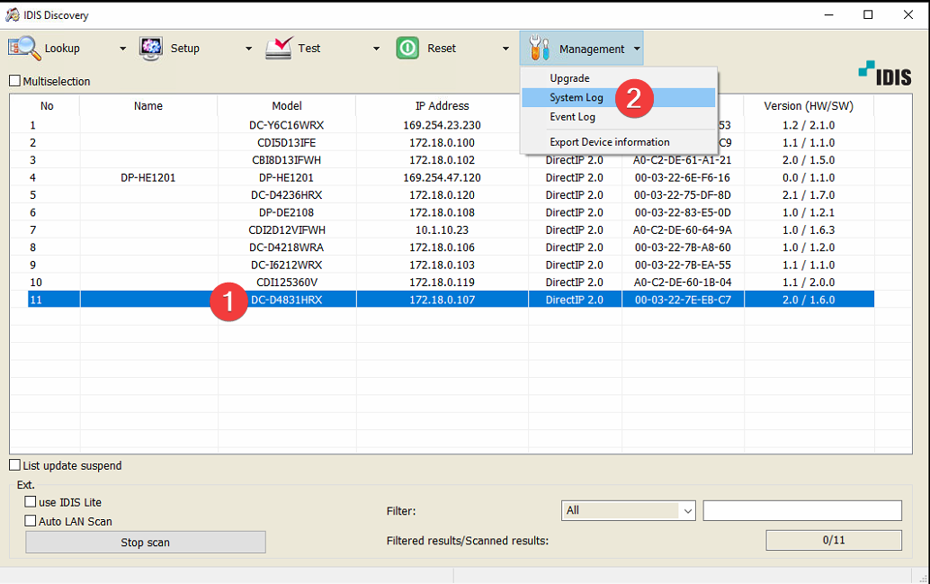930x584 pixels.
Task: Open the Reset dropdown arrow
Action: (x=505, y=49)
